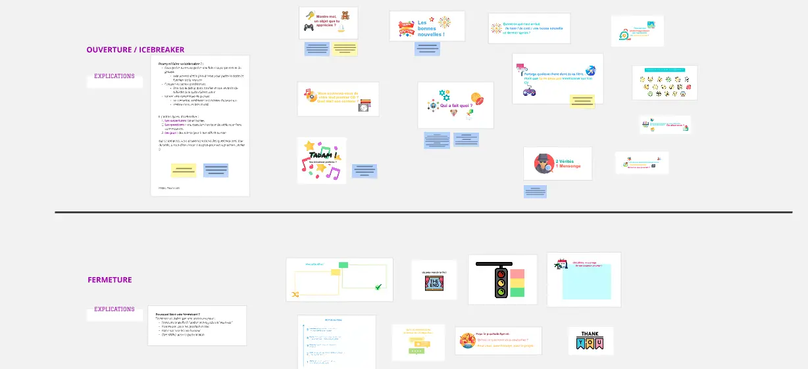Open the Les bonnes nouvelles card

pyautogui.click(x=426, y=26)
